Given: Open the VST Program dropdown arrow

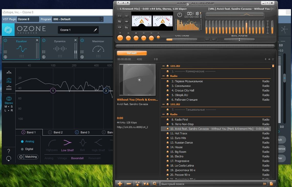Looking at the screenshot, I should tap(102, 19).
